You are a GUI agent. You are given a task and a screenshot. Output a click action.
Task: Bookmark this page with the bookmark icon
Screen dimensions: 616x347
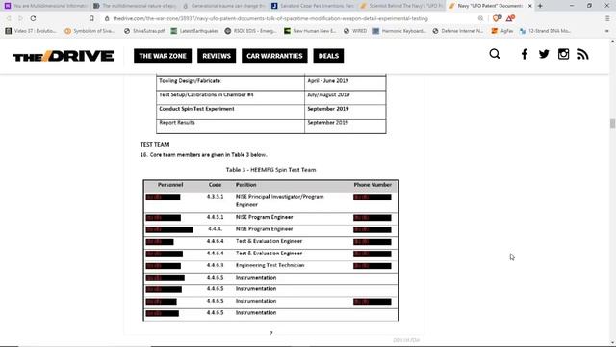pos(91,18)
